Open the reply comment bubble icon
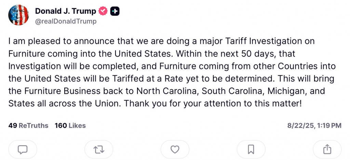Viewport: 350px width, 160px height. [x=23, y=149]
